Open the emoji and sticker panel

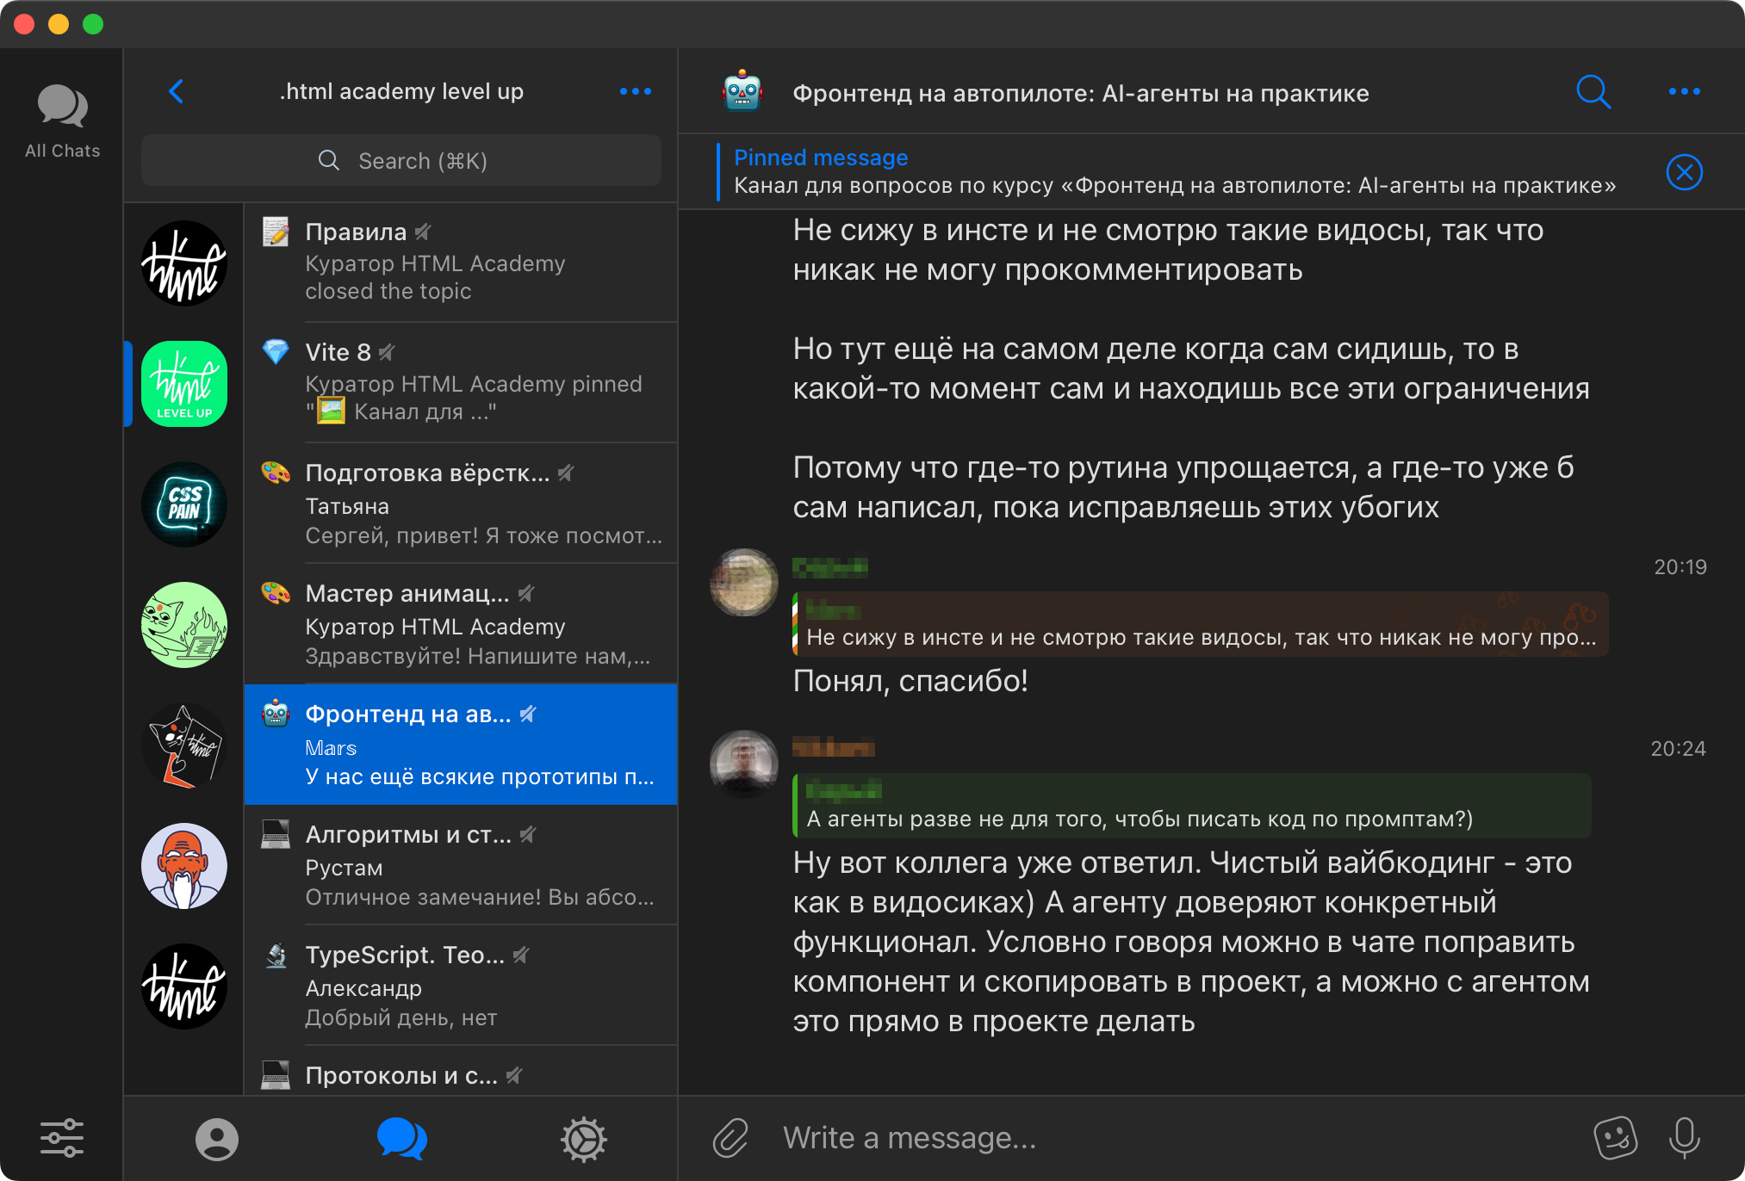pyautogui.click(x=1616, y=1138)
